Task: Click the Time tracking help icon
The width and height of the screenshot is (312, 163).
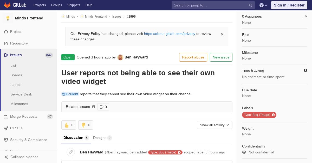Action: coord(305,70)
